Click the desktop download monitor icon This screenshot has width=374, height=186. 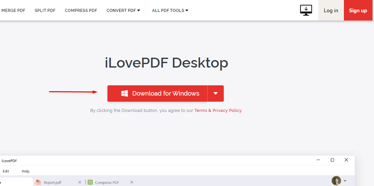coord(306,10)
